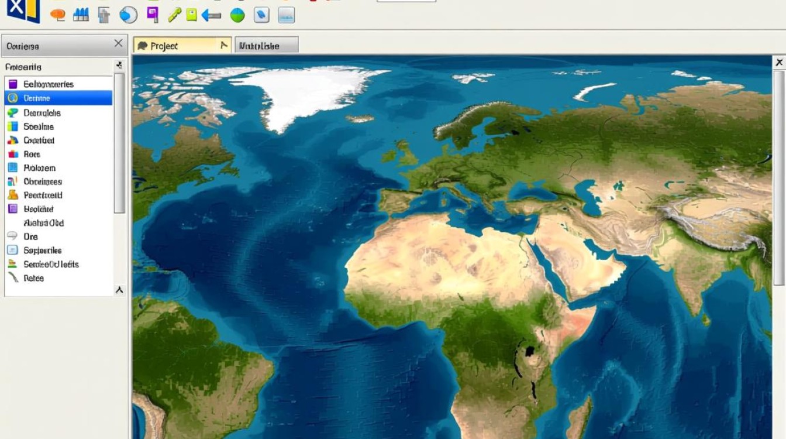Click the gray building toolbar icon
The image size is (786, 439).
(104, 15)
